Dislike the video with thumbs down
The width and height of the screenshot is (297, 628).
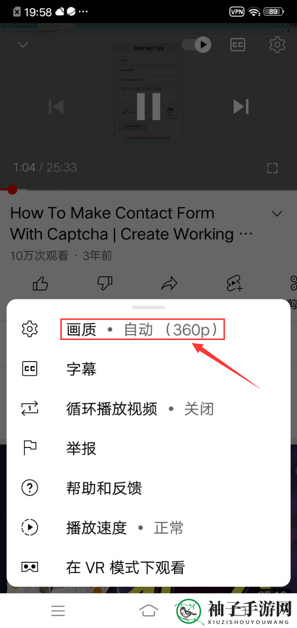click(105, 283)
